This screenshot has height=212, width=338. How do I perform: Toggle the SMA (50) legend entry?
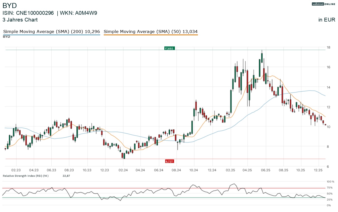tap(151, 32)
